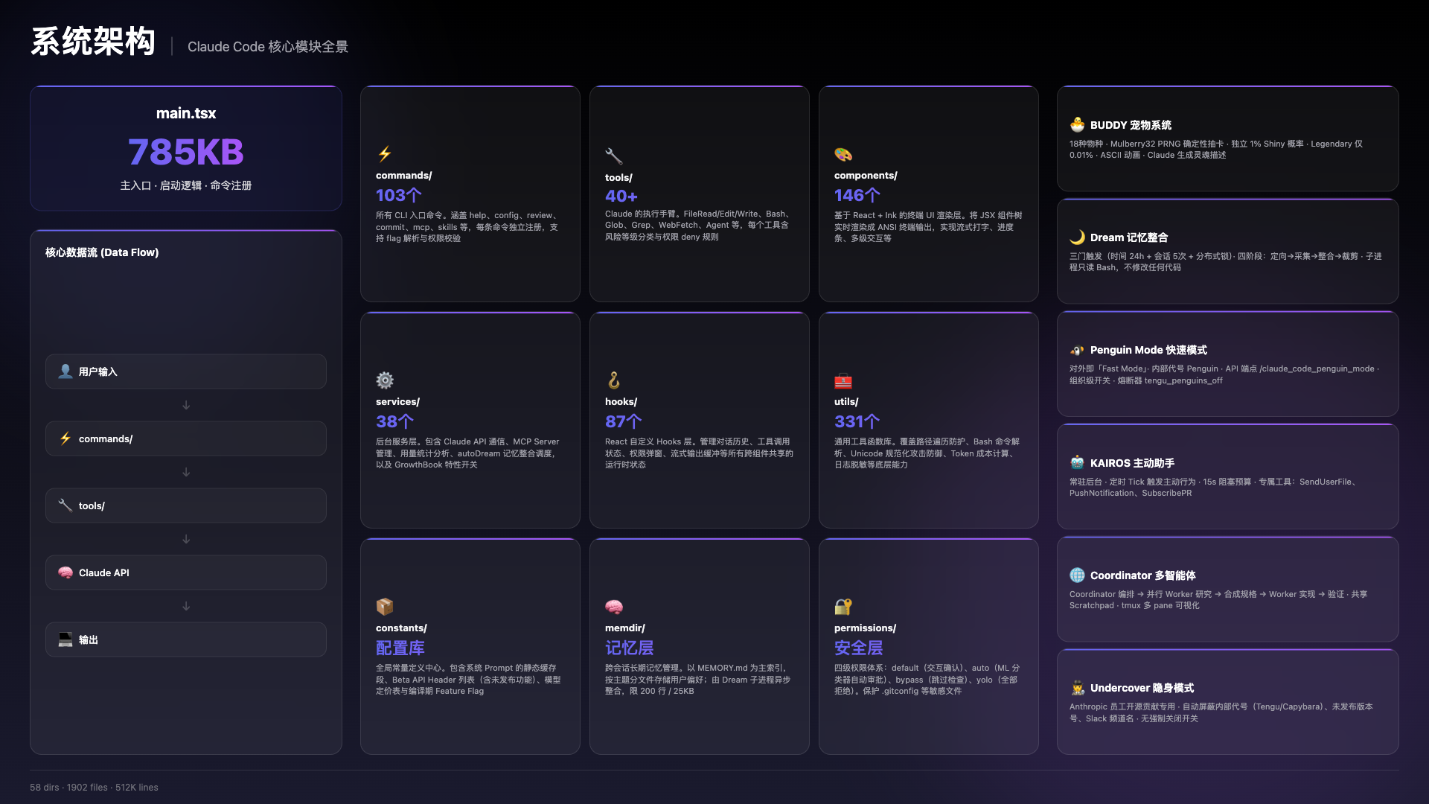1429x804 pixels.
Task: Open the main.tsx 785KB card
Action: tap(186, 148)
